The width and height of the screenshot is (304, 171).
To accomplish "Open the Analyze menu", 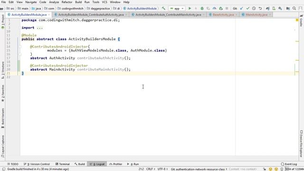I will coord(54,2).
